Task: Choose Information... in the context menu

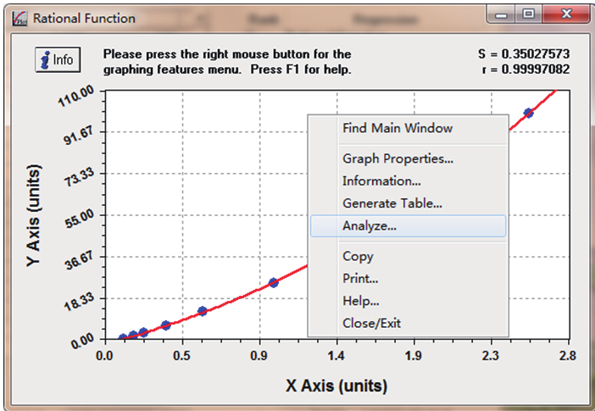Action: click(x=381, y=181)
